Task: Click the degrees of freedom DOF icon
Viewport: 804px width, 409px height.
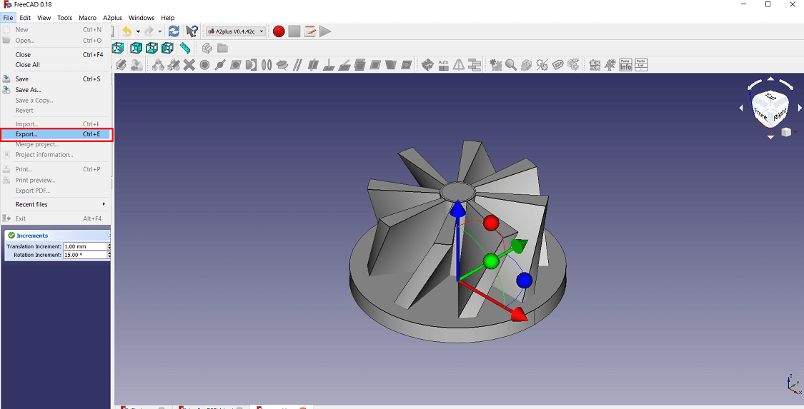Action: pyautogui.click(x=574, y=64)
